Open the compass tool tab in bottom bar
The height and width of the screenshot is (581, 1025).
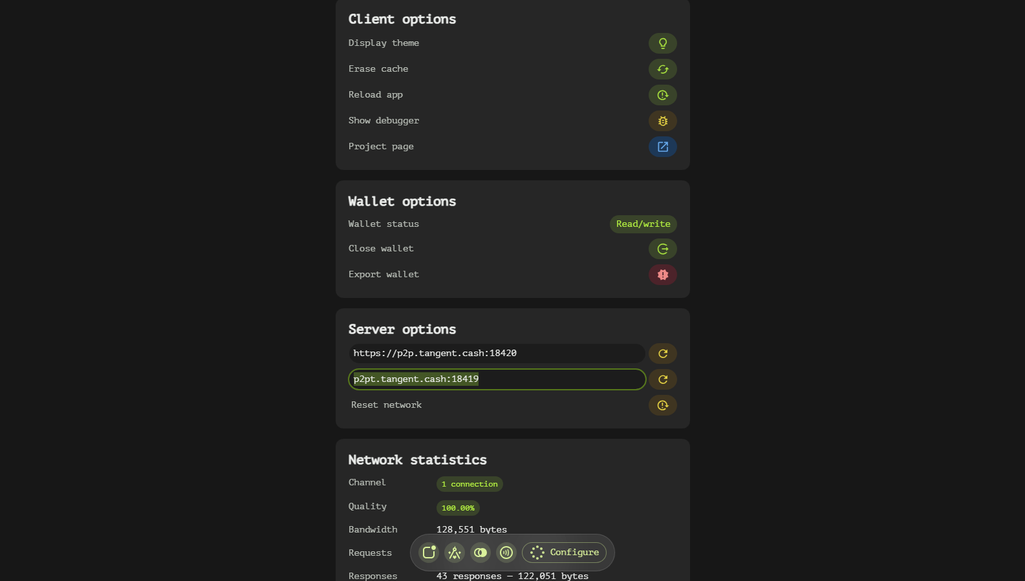455,553
